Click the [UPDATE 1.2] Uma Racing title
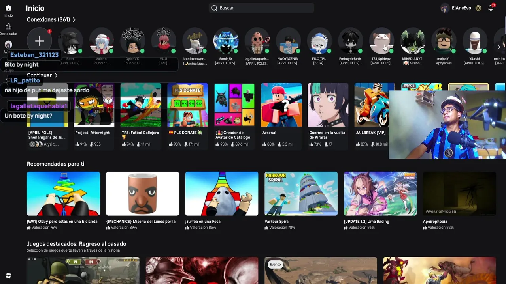Image resolution: width=506 pixels, height=284 pixels. tap(366, 222)
